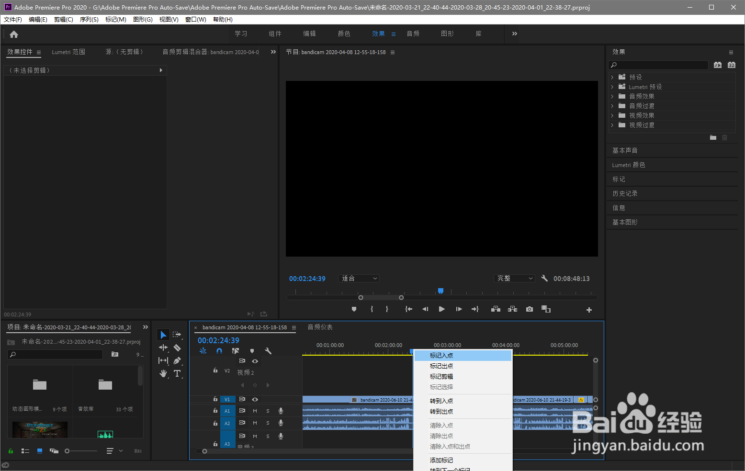Click the Extract button in program monitor
The width and height of the screenshot is (745, 471).
click(x=512, y=309)
